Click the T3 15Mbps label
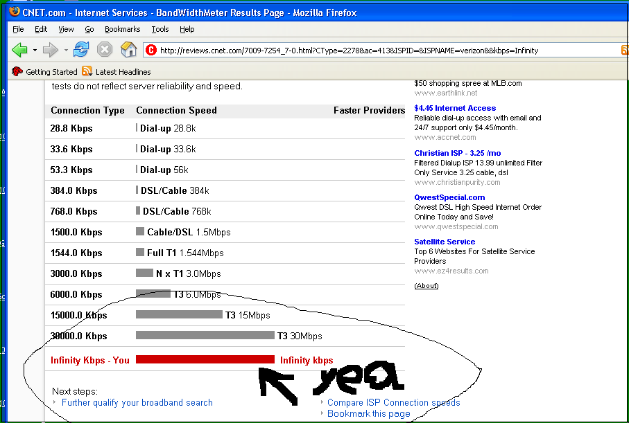The width and height of the screenshot is (629, 423). click(x=248, y=315)
